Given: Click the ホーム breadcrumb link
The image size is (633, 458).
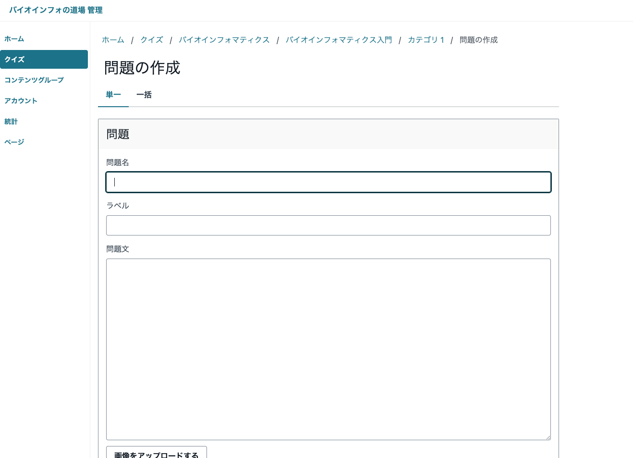Looking at the screenshot, I should pyautogui.click(x=113, y=40).
